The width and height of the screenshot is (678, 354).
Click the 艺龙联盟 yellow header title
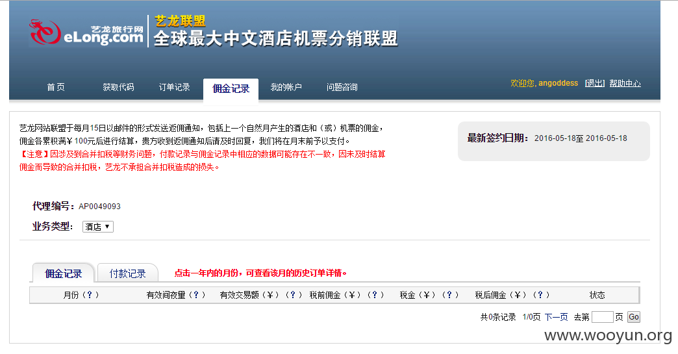(x=180, y=21)
